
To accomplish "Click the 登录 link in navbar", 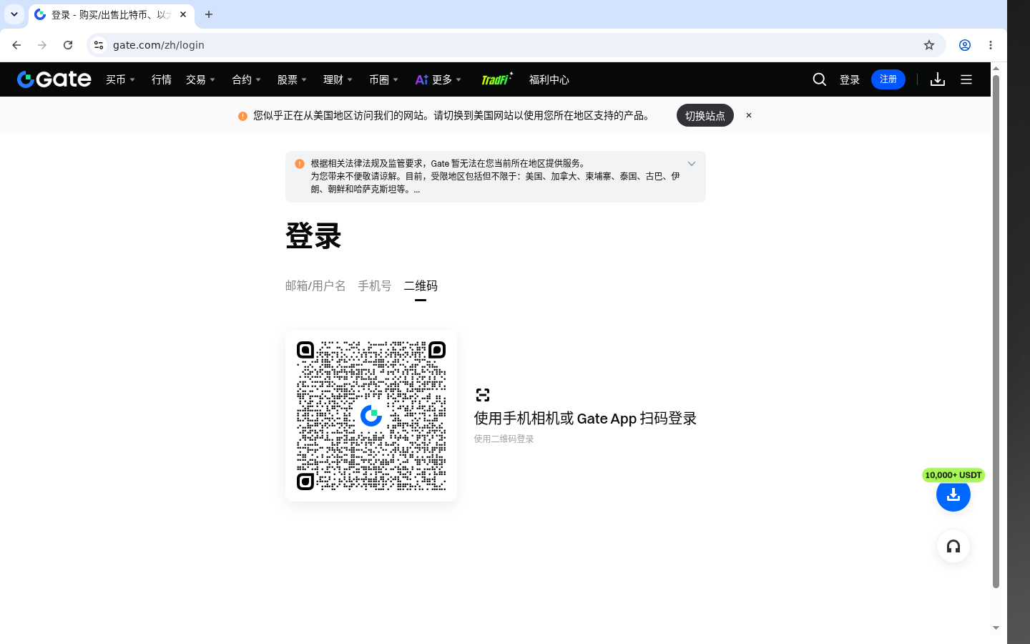I will 850,79.
